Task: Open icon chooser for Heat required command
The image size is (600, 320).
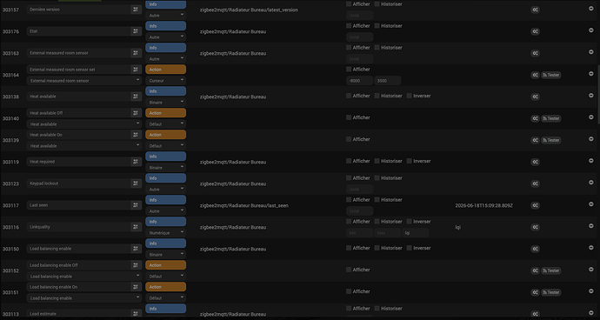Action: point(136,162)
